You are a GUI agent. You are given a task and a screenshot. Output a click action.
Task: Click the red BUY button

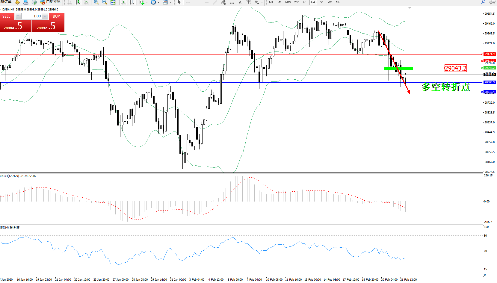pyautogui.click(x=56, y=16)
